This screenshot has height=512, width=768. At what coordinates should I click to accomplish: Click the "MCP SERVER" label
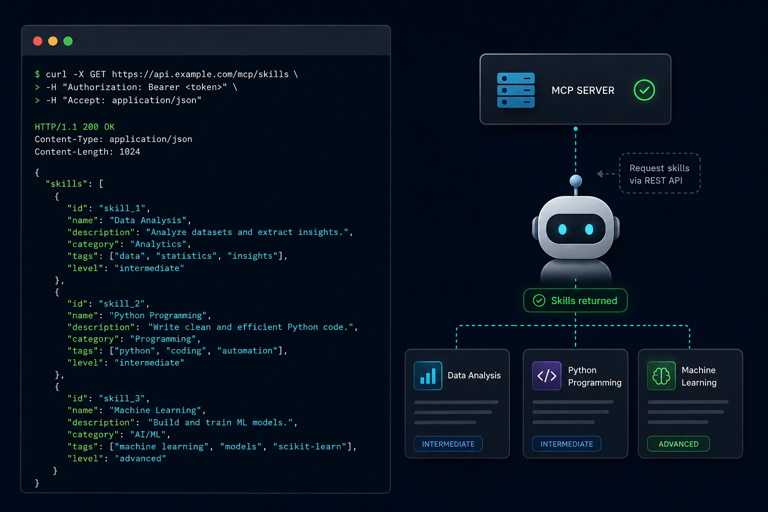(x=583, y=90)
